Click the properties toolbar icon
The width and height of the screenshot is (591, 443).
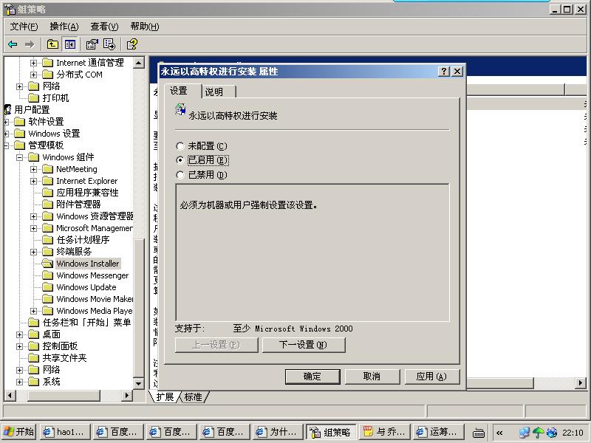pos(92,44)
